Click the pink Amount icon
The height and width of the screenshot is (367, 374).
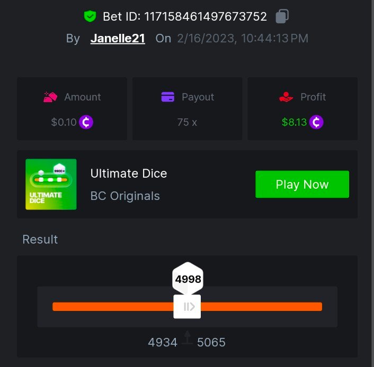coord(50,97)
